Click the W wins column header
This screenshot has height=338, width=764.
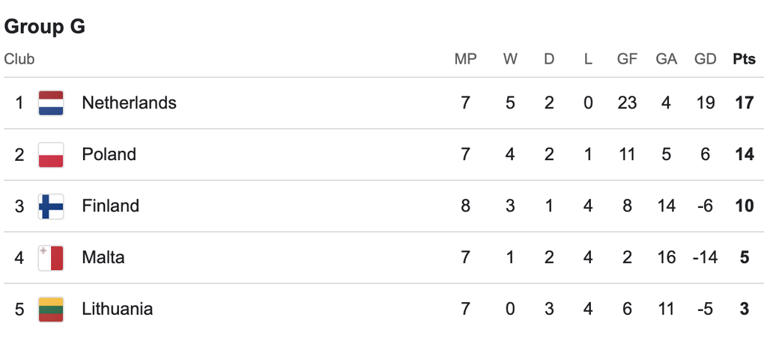(510, 59)
